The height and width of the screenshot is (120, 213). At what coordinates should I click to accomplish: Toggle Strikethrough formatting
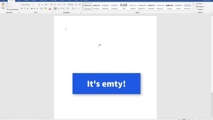pyautogui.click(x=32, y=9)
